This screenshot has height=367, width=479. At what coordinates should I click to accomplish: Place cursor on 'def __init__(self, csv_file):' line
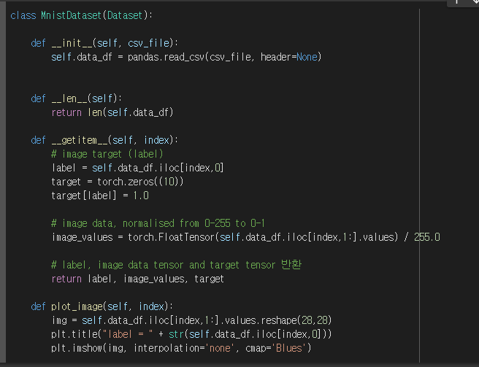click(x=104, y=43)
